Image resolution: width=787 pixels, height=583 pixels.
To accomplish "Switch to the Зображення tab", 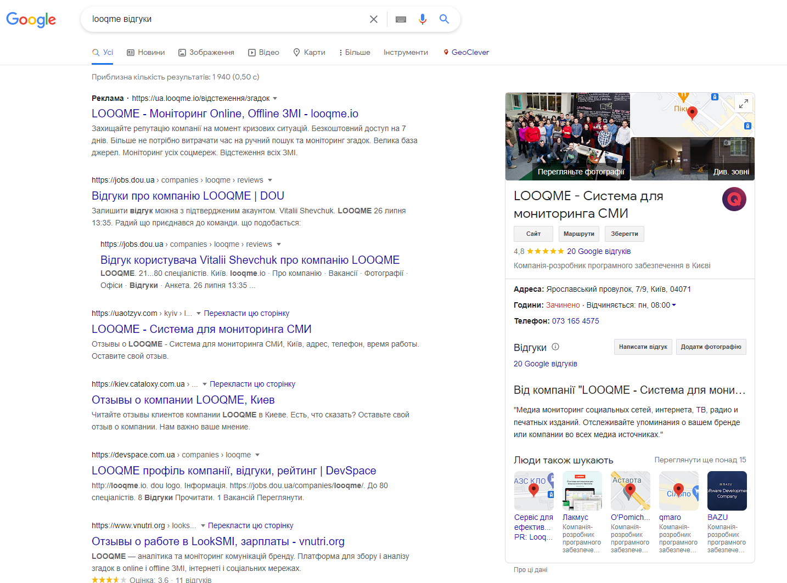I will pos(206,52).
